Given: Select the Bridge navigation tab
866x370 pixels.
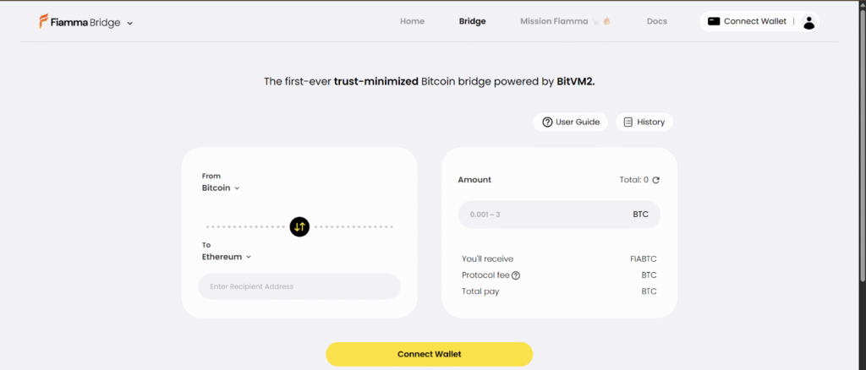Looking at the screenshot, I should pos(472,21).
